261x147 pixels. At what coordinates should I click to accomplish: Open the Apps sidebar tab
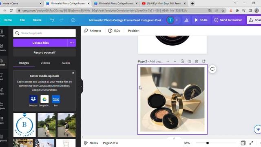2,120
